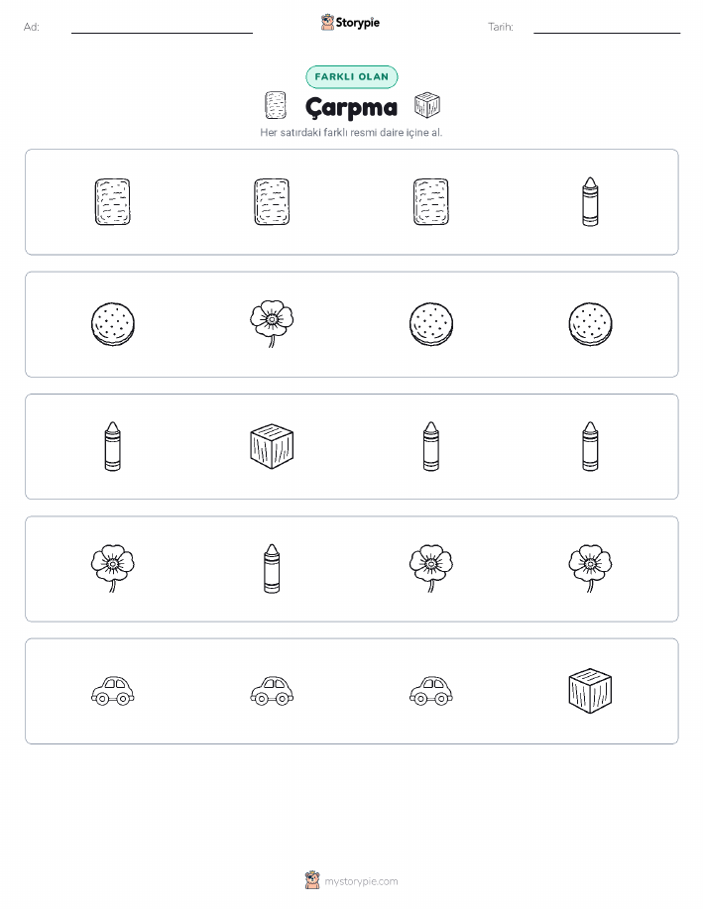Click the first car in the bottom row
This screenshot has width=703, height=909.
click(x=112, y=691)
